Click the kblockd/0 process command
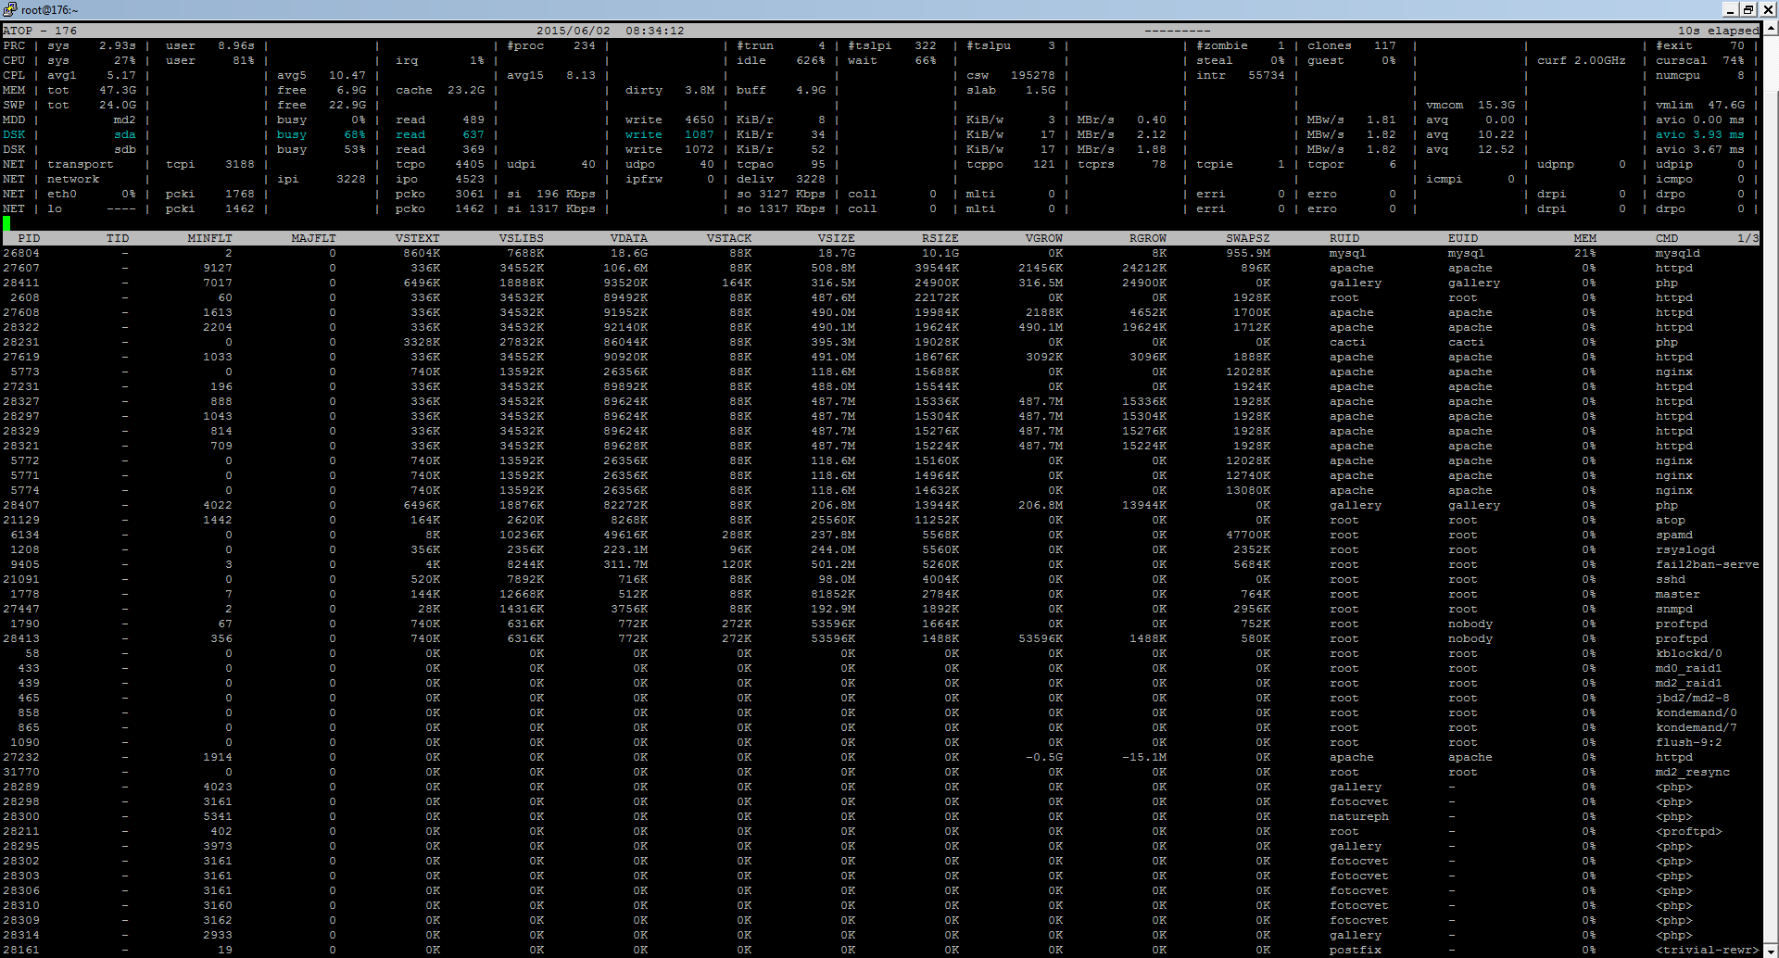Screen dimensions: 1779x958 click(1689, 653)
